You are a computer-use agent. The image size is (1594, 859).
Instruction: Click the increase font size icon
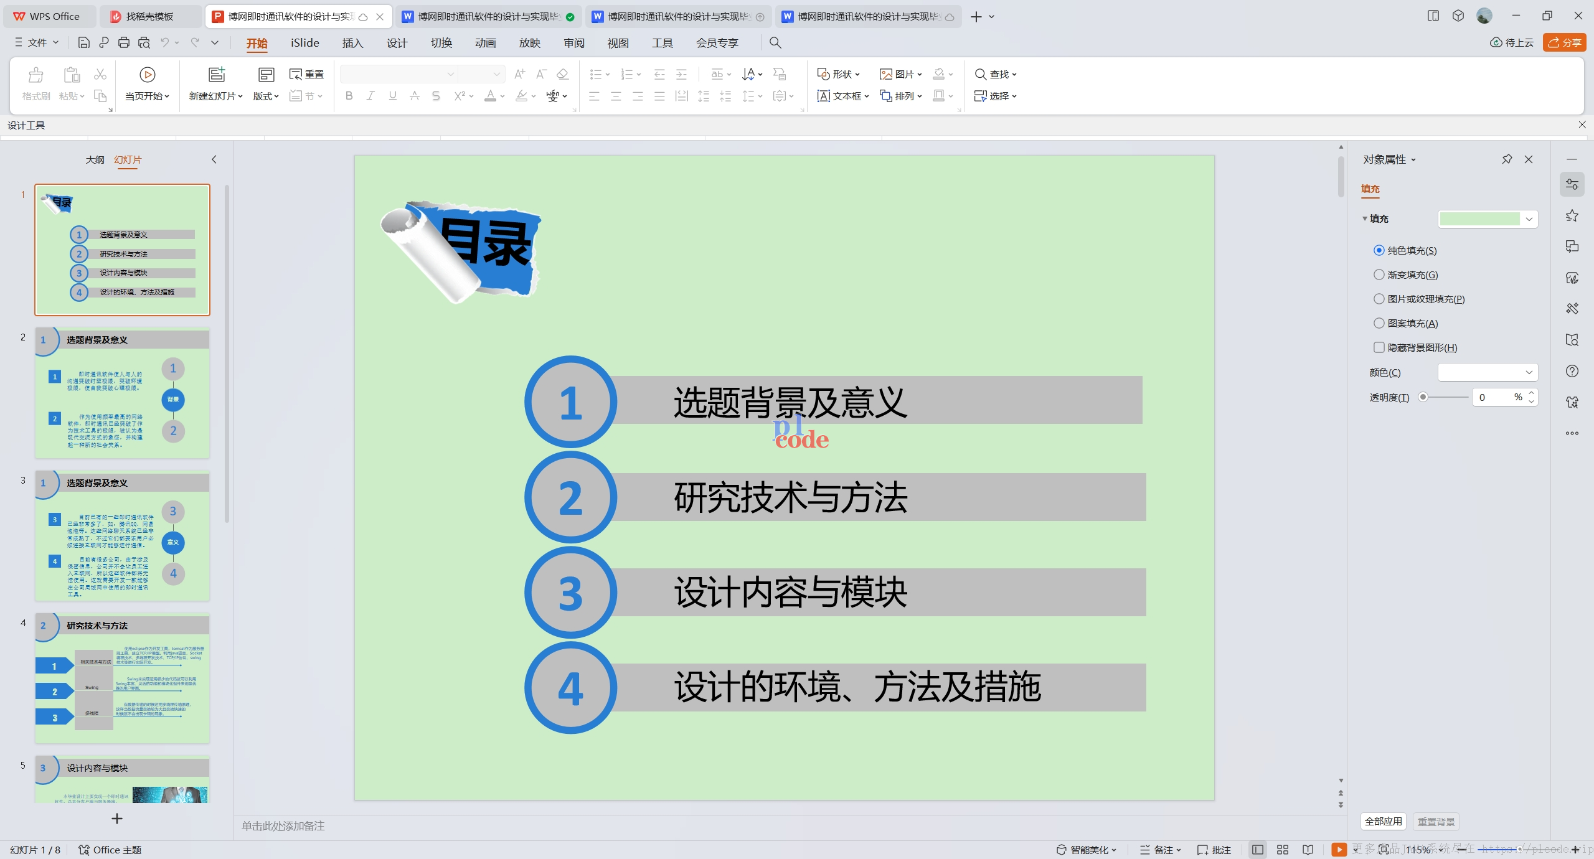coord(519,74)
